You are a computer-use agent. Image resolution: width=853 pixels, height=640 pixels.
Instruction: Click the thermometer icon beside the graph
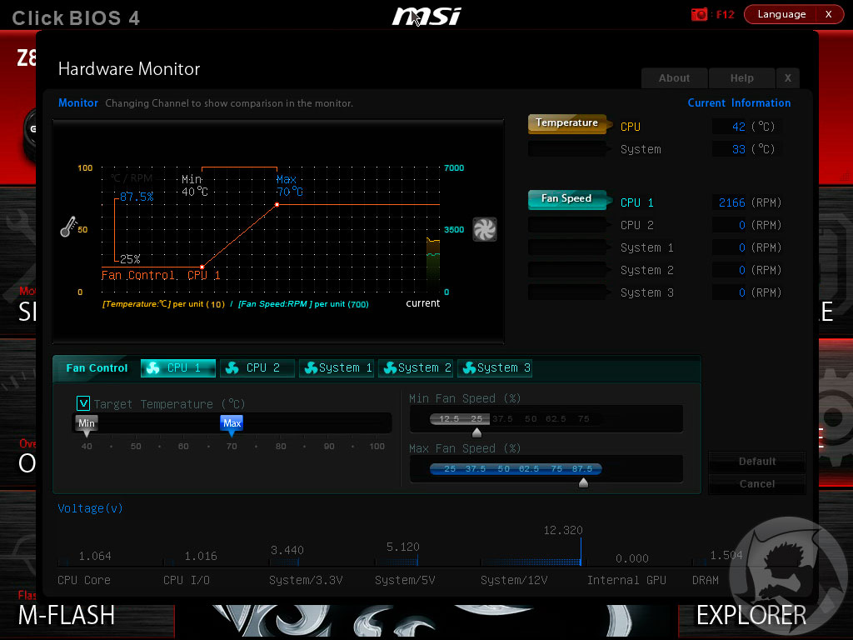[x=68, y=227]
